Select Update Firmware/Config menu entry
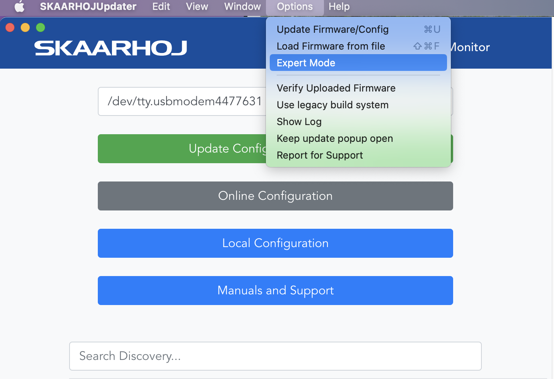This screenshot has width=554, height=379. [358, 29]
